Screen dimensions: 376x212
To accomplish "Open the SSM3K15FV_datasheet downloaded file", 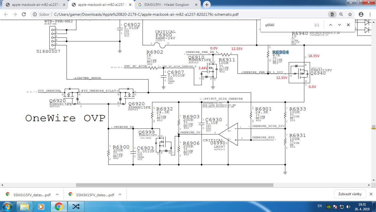I will coord(92,195).
